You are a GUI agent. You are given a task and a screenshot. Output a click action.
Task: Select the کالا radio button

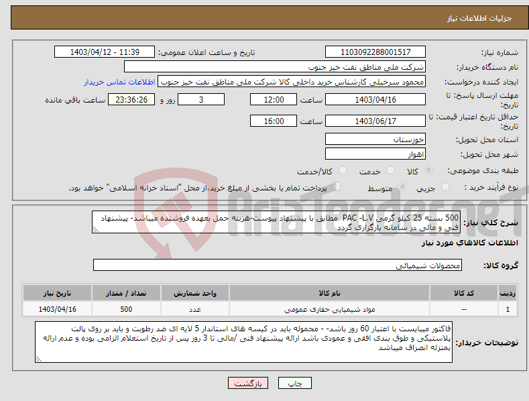click(428, 170)
